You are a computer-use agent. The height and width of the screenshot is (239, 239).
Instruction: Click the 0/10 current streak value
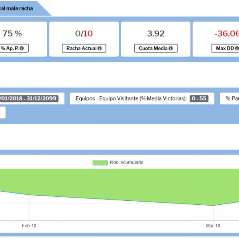coord(83,34)
